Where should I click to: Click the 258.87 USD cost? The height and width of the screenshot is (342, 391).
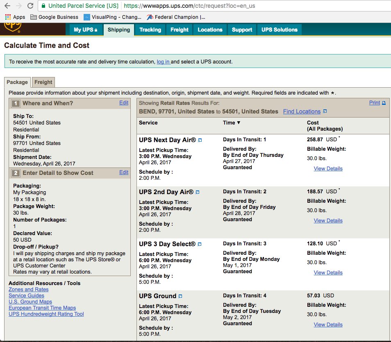(322, 140)
